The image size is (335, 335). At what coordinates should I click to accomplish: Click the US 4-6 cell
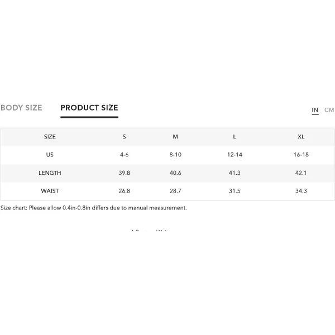[x=124, y=155]
